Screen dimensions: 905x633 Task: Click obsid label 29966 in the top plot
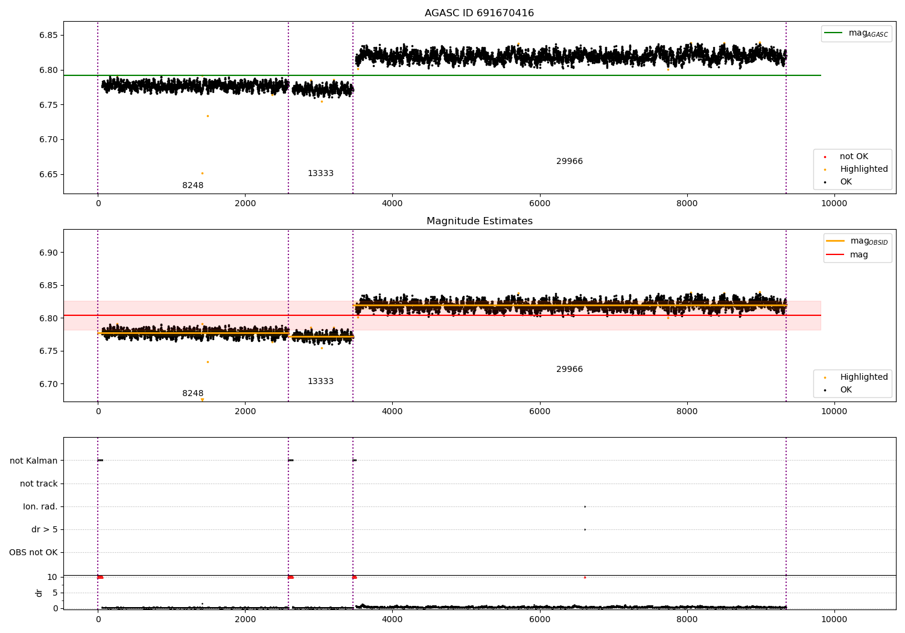(x=570, y=162)
